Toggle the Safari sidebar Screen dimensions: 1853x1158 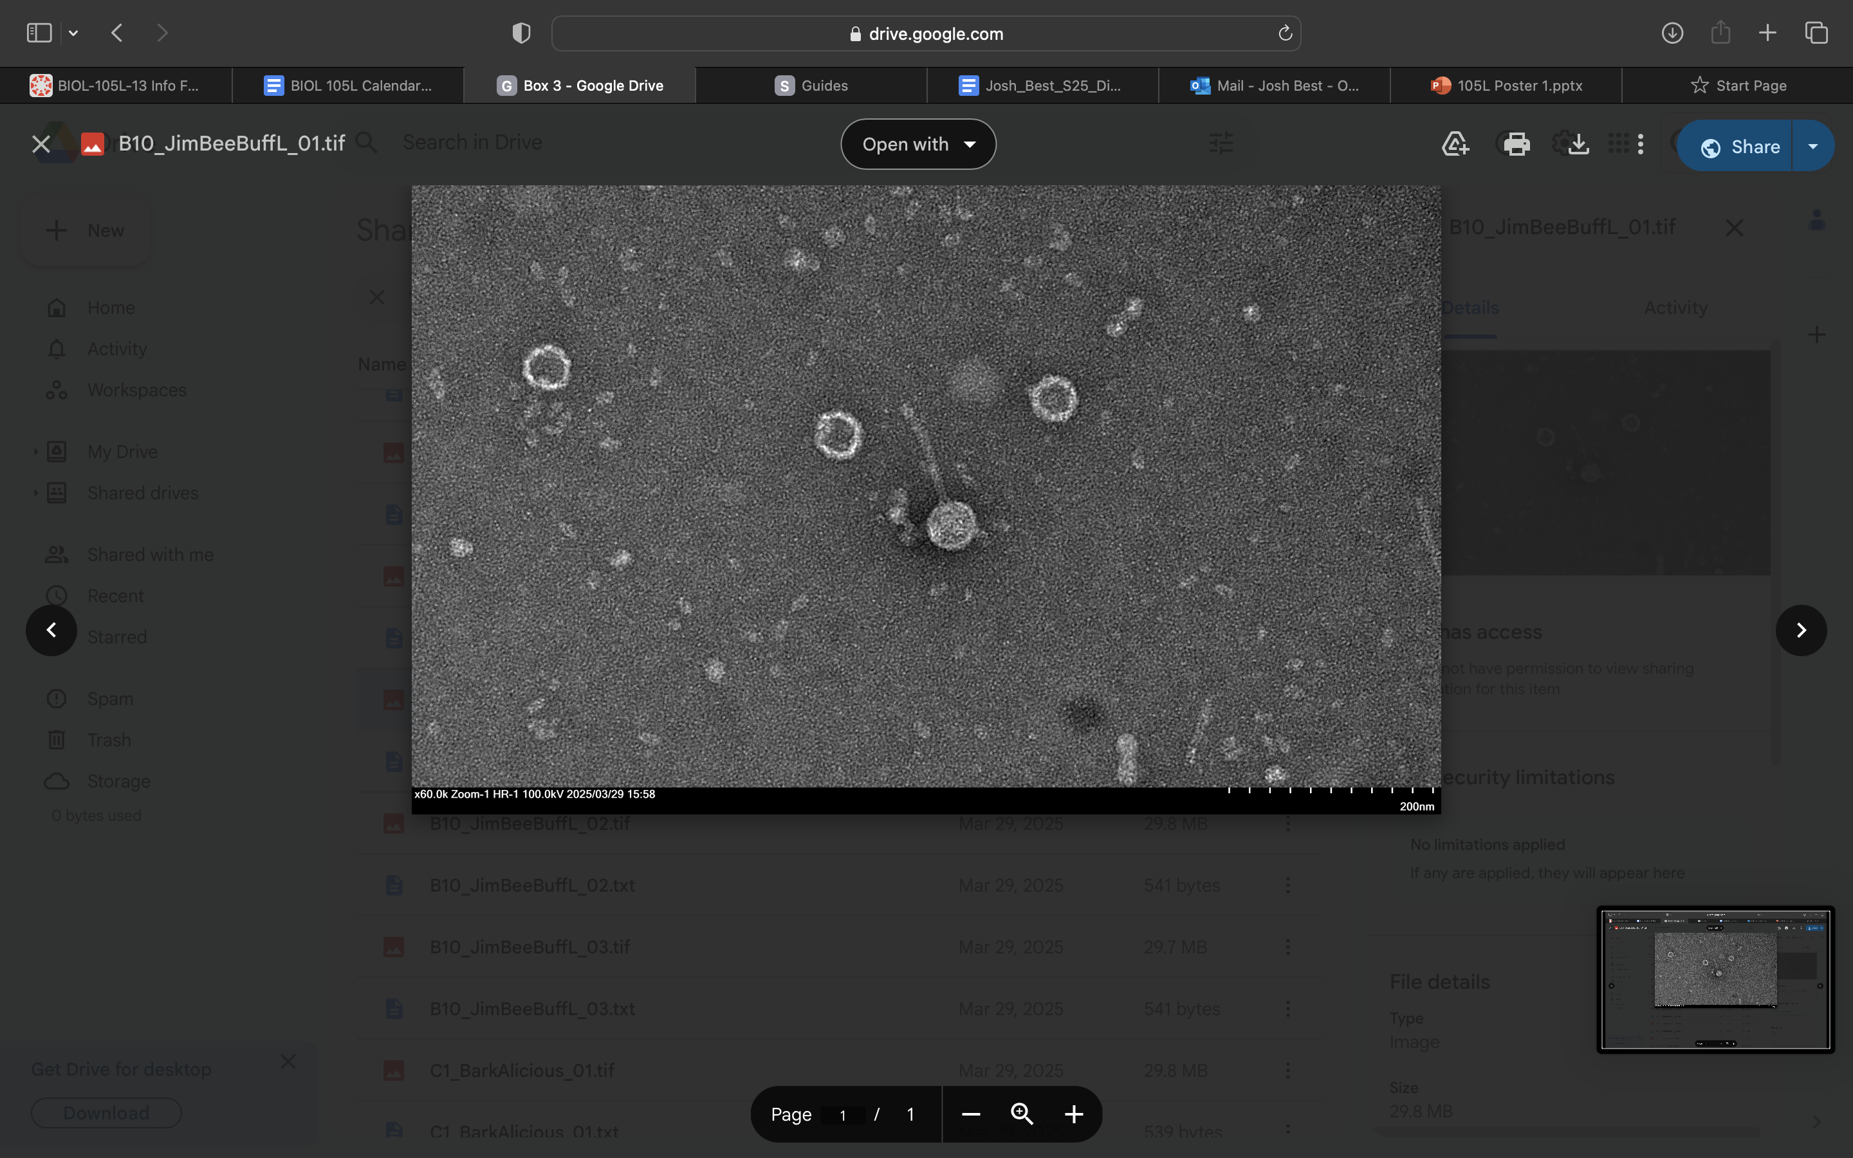tap(39, 33)
